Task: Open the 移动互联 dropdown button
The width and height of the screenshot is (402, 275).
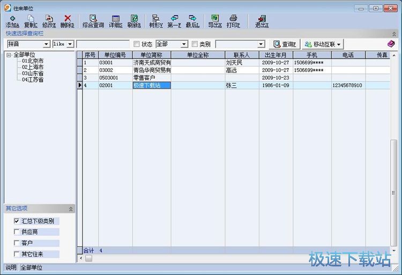Action: click(x=323, y=44)
